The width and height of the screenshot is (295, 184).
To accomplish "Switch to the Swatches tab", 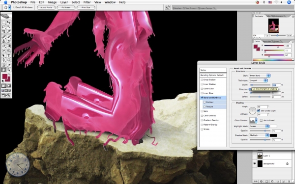I will pyautogui.click(x=267, y=41).
